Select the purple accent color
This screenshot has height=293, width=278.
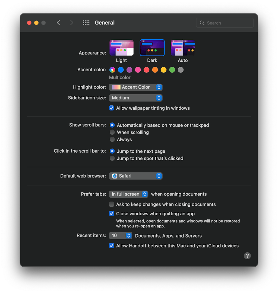click(x=129, y=70)
